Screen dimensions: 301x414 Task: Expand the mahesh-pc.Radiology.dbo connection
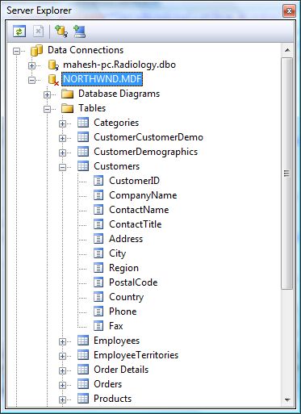32,65
